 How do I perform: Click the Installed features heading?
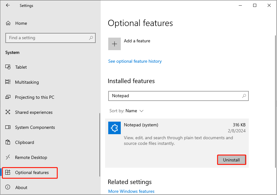point(131,81)
